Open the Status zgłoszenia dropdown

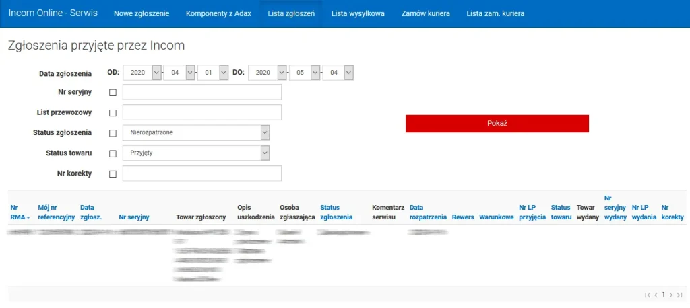coord(196,133)
